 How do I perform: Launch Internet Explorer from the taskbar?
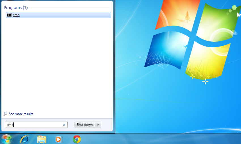24,139
